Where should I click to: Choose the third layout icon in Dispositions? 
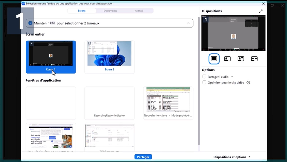tap(241, 59)
